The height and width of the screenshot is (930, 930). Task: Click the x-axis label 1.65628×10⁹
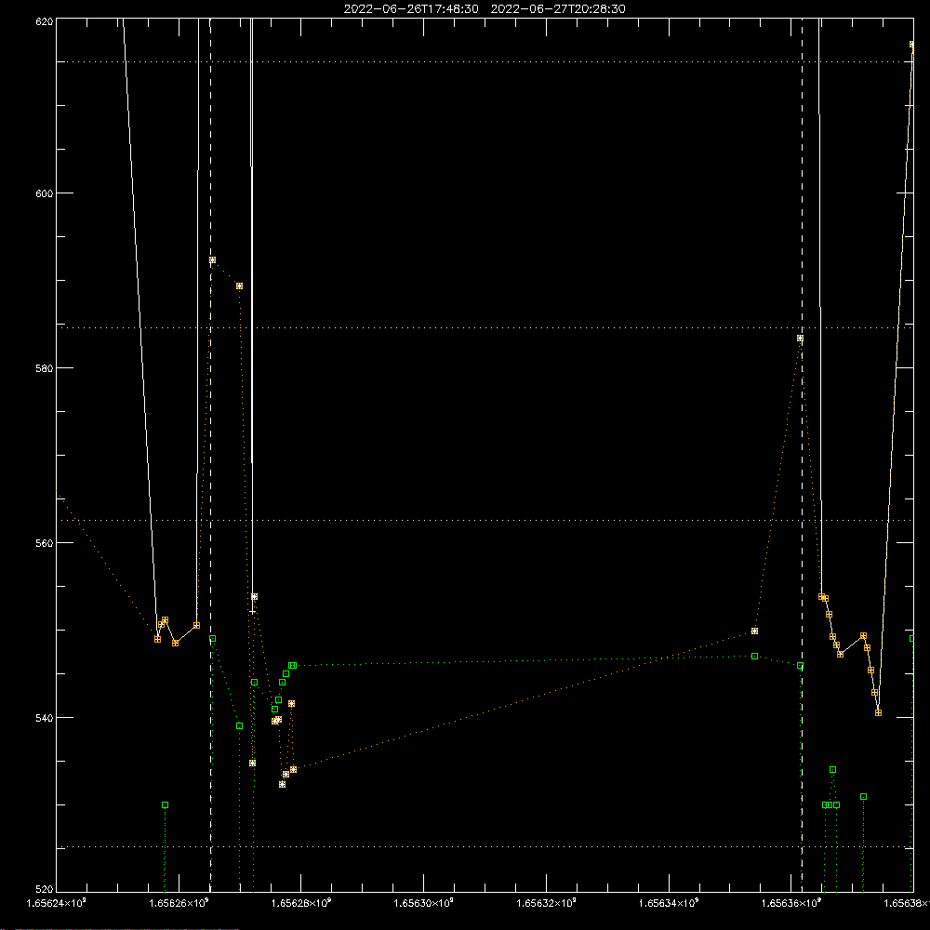coord(301,903)
